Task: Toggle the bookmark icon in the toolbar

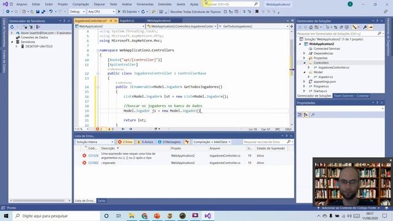Action: 257,12
